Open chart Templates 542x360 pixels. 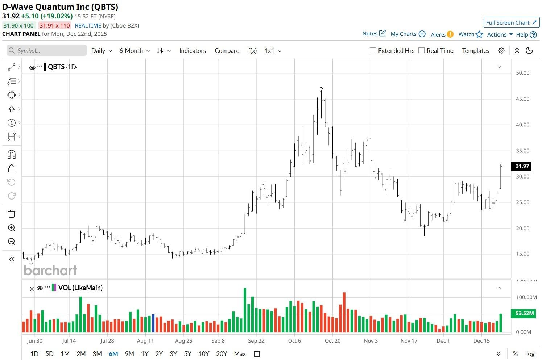476,51
